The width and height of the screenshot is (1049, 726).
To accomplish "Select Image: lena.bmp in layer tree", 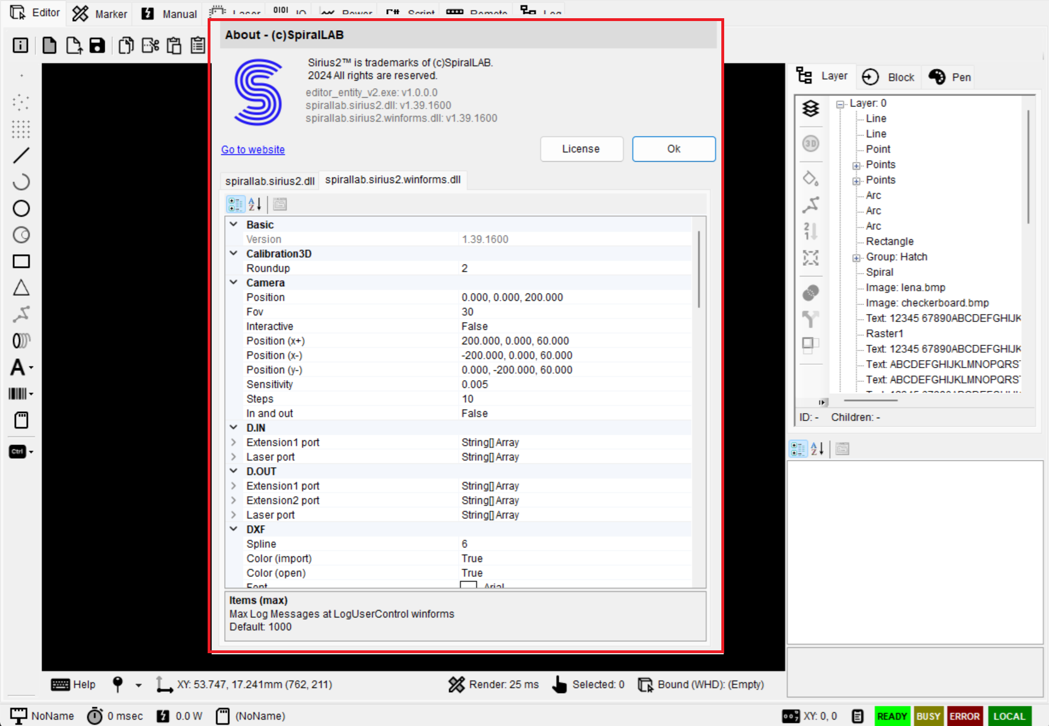I will [x=905, y=287].
